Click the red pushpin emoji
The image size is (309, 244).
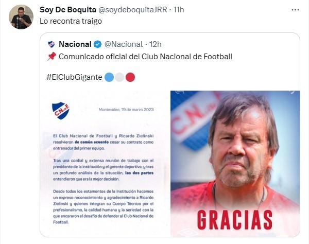pos(51,57)
